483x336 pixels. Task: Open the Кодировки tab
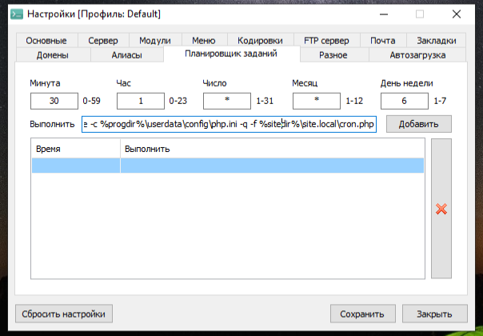(x=260, y=41)
